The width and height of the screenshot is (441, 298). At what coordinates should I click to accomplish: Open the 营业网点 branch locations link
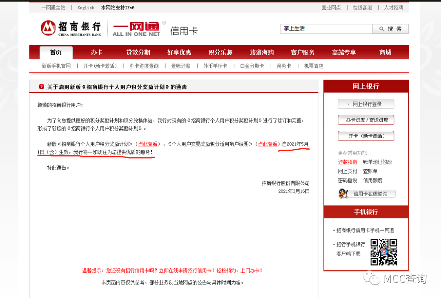coord(331,8)
